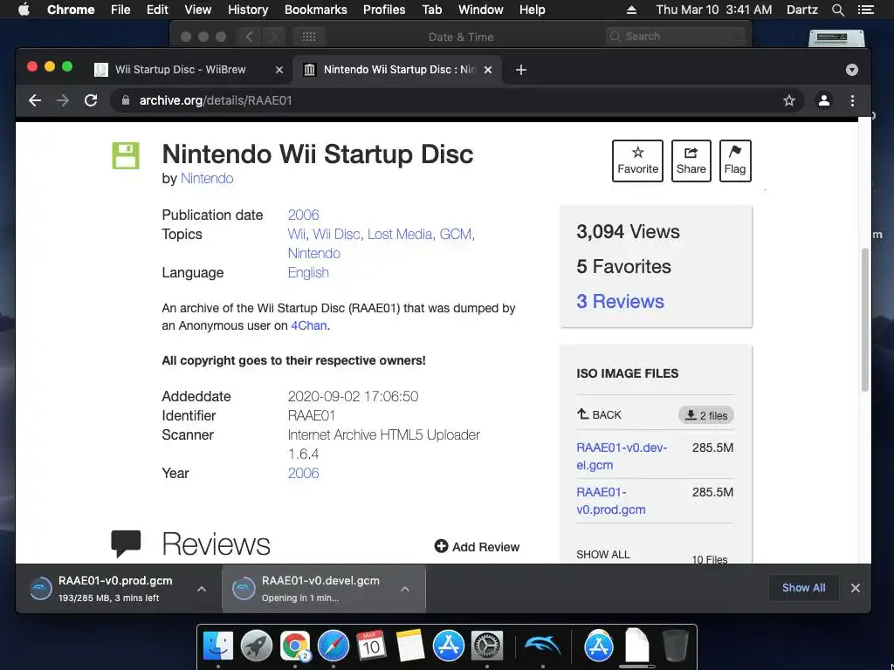Click the Chrome back arrow button

(35, 101)
